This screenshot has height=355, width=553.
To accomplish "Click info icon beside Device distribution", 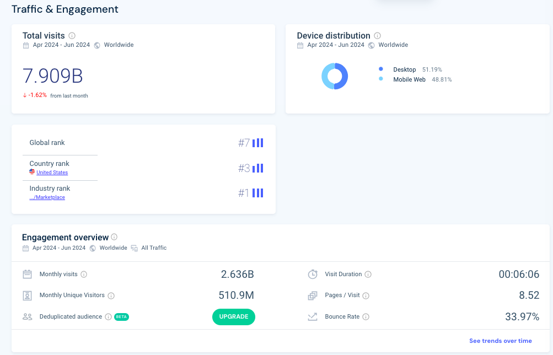I will [378, 36].
